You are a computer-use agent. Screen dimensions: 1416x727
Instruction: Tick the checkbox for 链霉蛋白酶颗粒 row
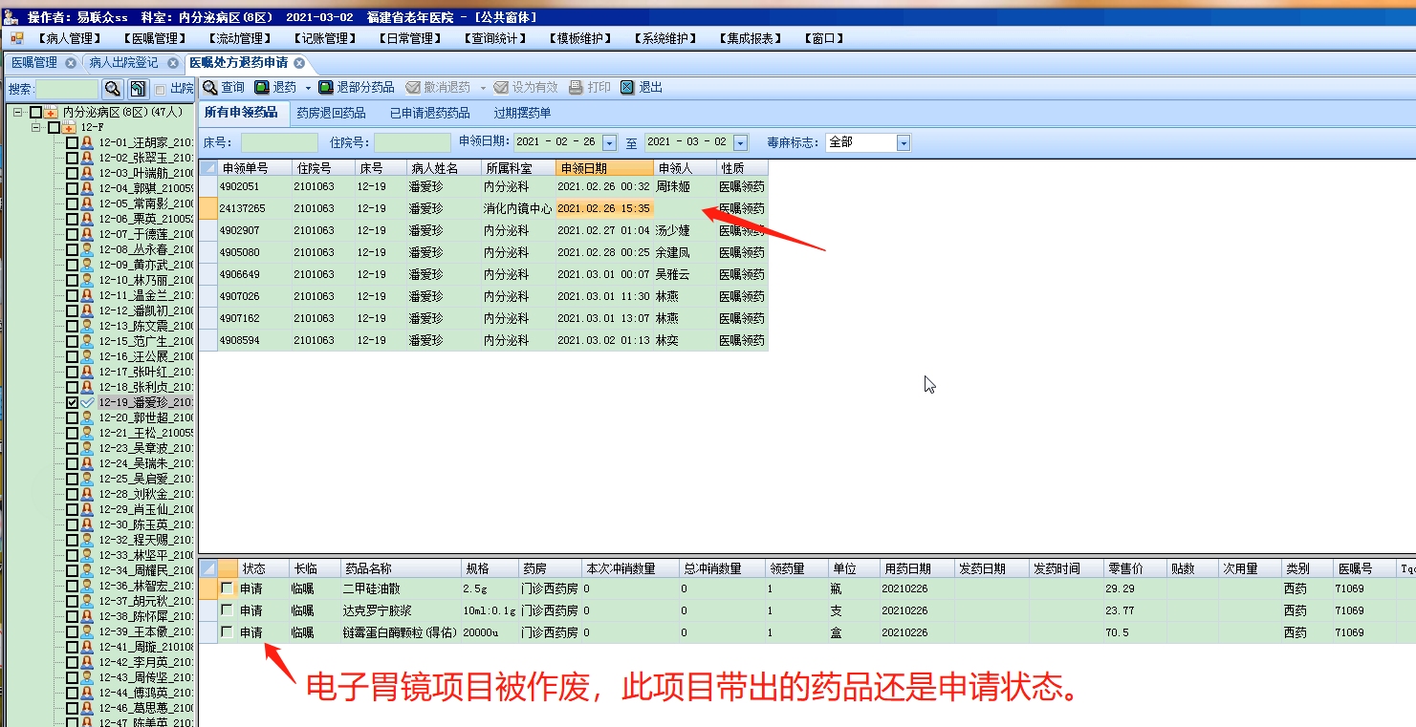click(x=227, y=632)
